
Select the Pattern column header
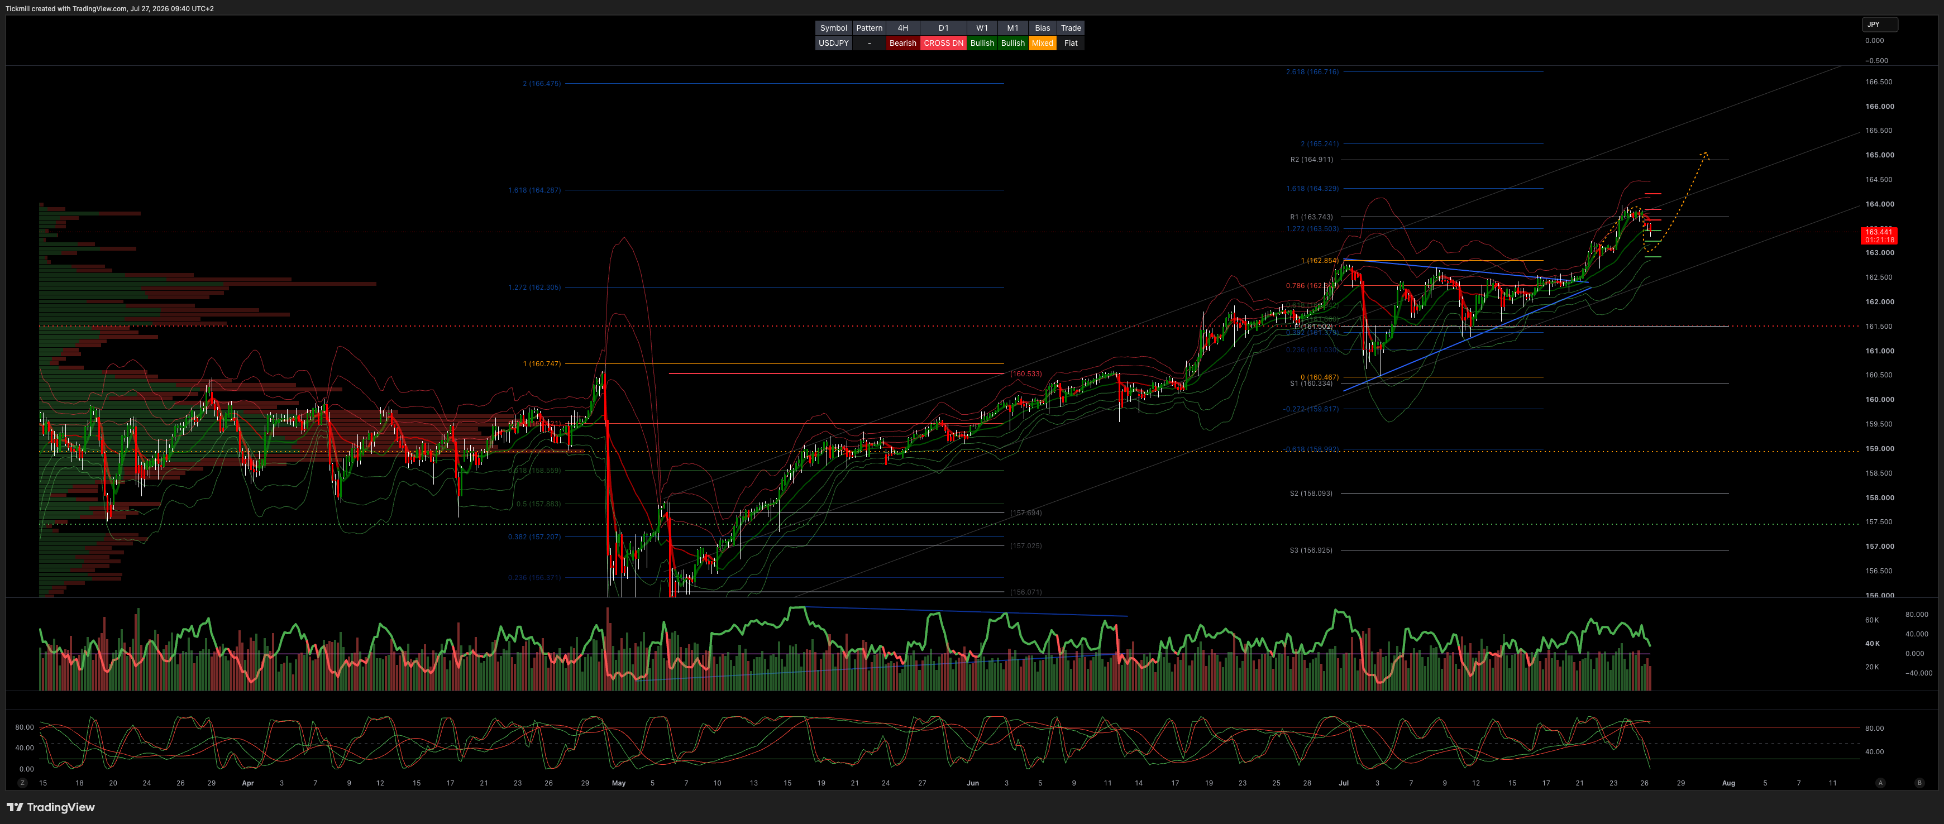pyautogui.click(x=868, y=28)
